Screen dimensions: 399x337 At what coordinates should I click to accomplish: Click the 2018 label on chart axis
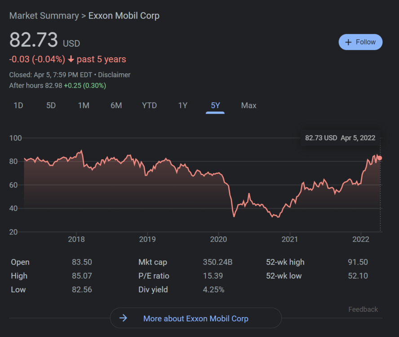[76, 239]
